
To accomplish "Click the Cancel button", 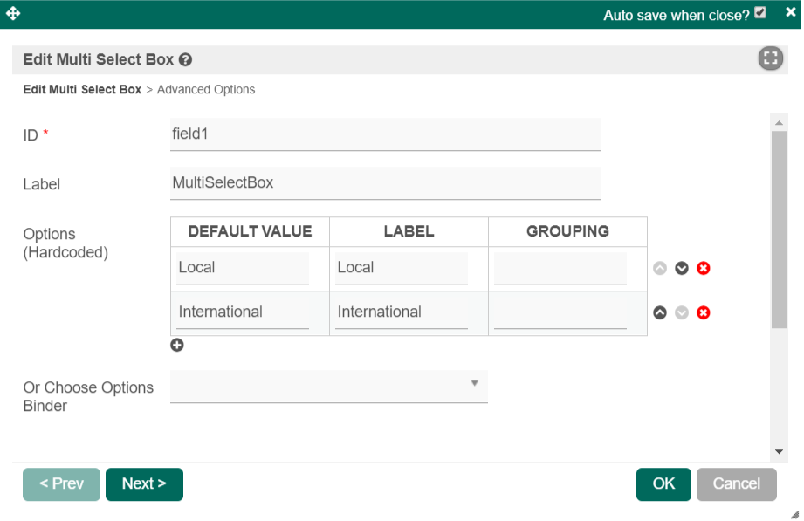I will click(x=736, y=484).
